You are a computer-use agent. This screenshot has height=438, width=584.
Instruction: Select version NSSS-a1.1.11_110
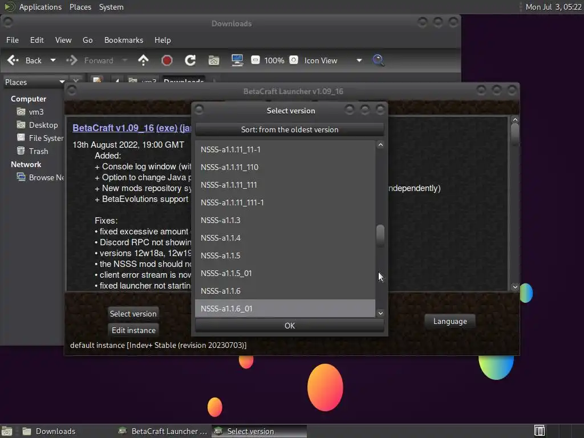coord(285,167)
